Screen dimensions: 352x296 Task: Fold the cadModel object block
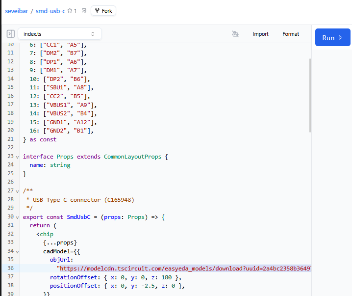click(x=18, y=251)
